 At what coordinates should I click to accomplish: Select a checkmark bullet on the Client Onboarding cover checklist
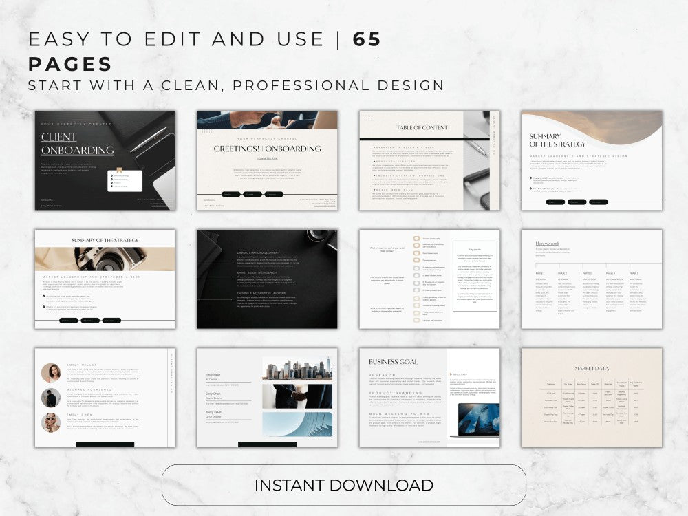pyautogui.click(x=111, y=175)
